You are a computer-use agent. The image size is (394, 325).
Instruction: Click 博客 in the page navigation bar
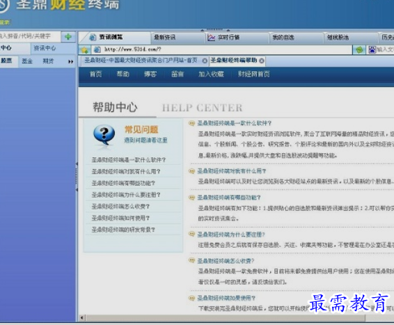tap(150, 74)
